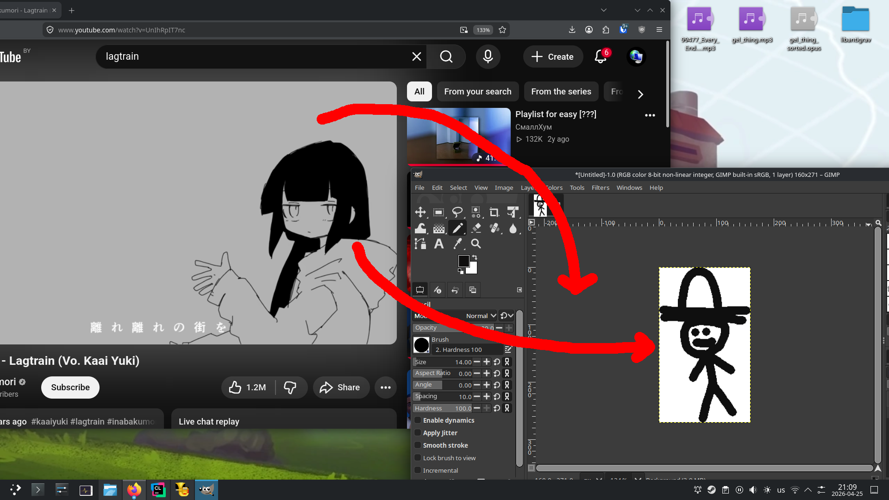Open the Firefox list all tabs dropdown
This screenshot has height=500, width=889.
[603, 10]
